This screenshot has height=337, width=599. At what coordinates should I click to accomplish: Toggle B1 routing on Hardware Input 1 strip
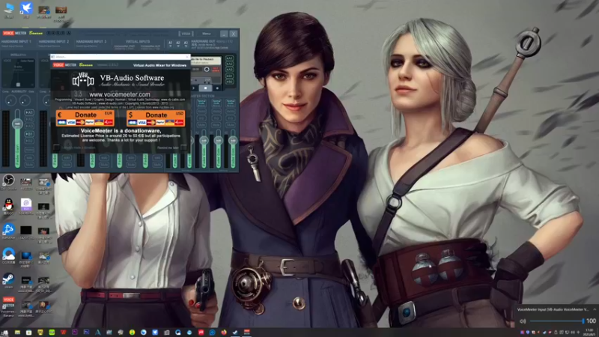click(x=29, y=134)
